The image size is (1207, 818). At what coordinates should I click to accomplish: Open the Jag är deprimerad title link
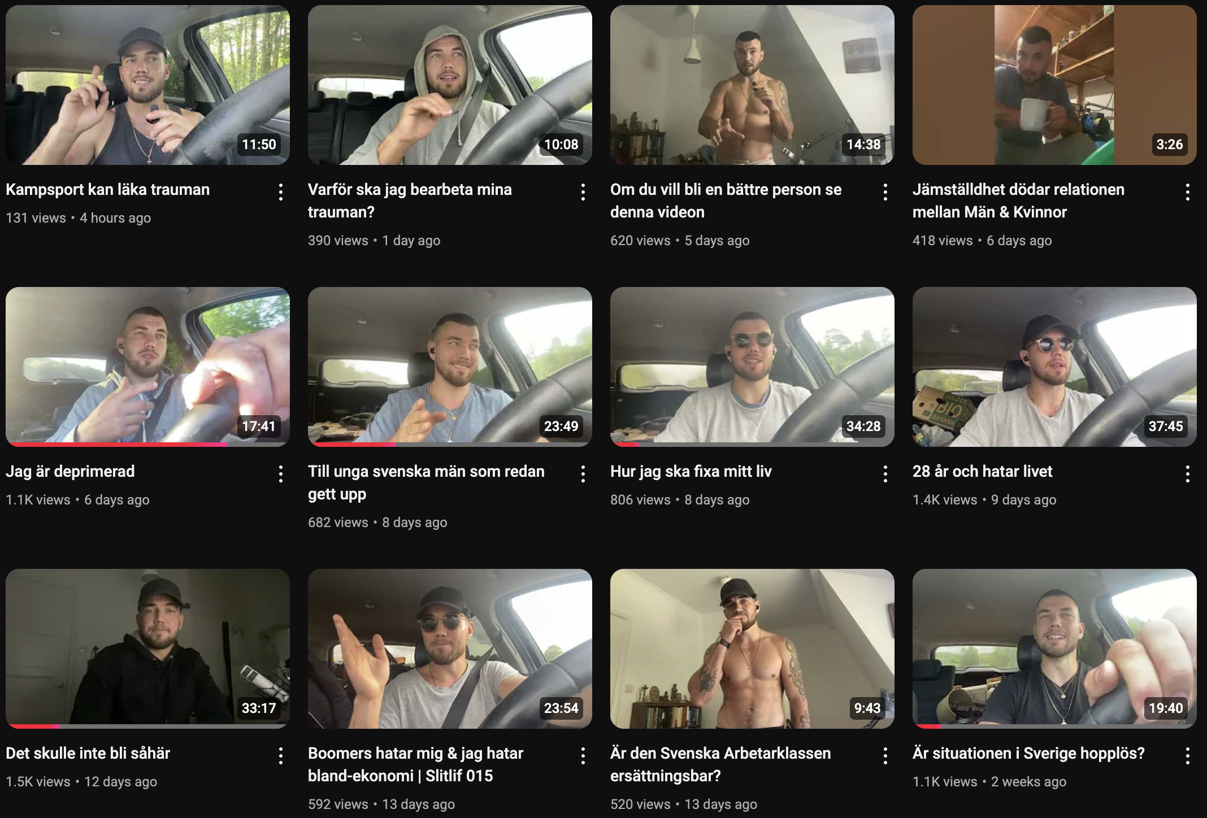point(70,471)
